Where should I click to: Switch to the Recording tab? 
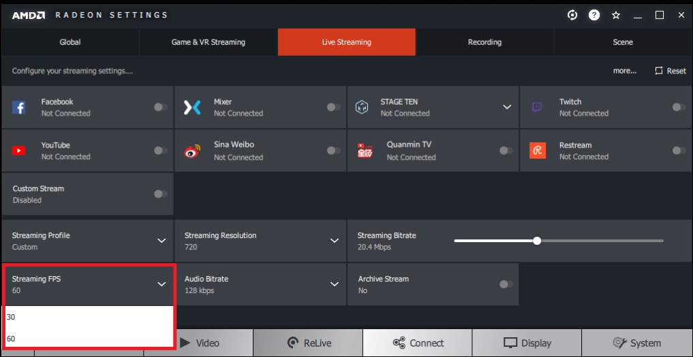(x=485, y=42)
